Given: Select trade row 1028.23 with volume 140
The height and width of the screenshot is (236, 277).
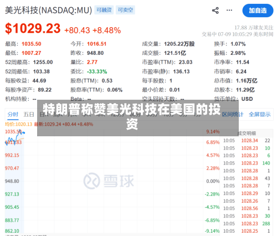Looking at the screenshot, I should (247, 163).
